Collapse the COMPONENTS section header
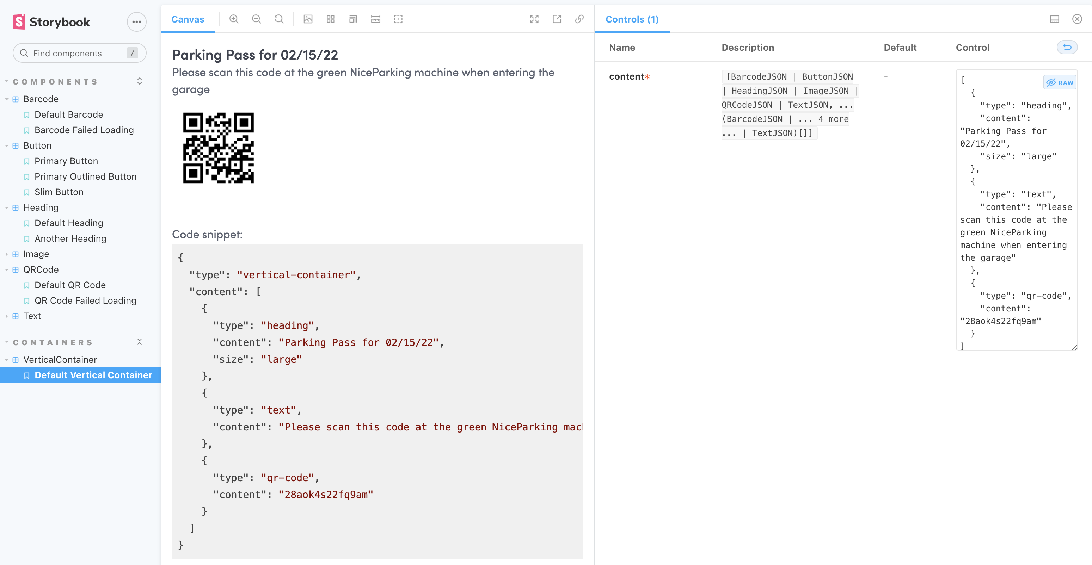 pos(55,82)
